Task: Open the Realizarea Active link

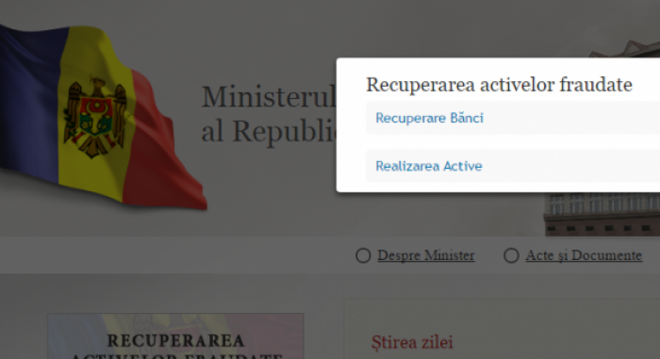Action: point(428,166)
